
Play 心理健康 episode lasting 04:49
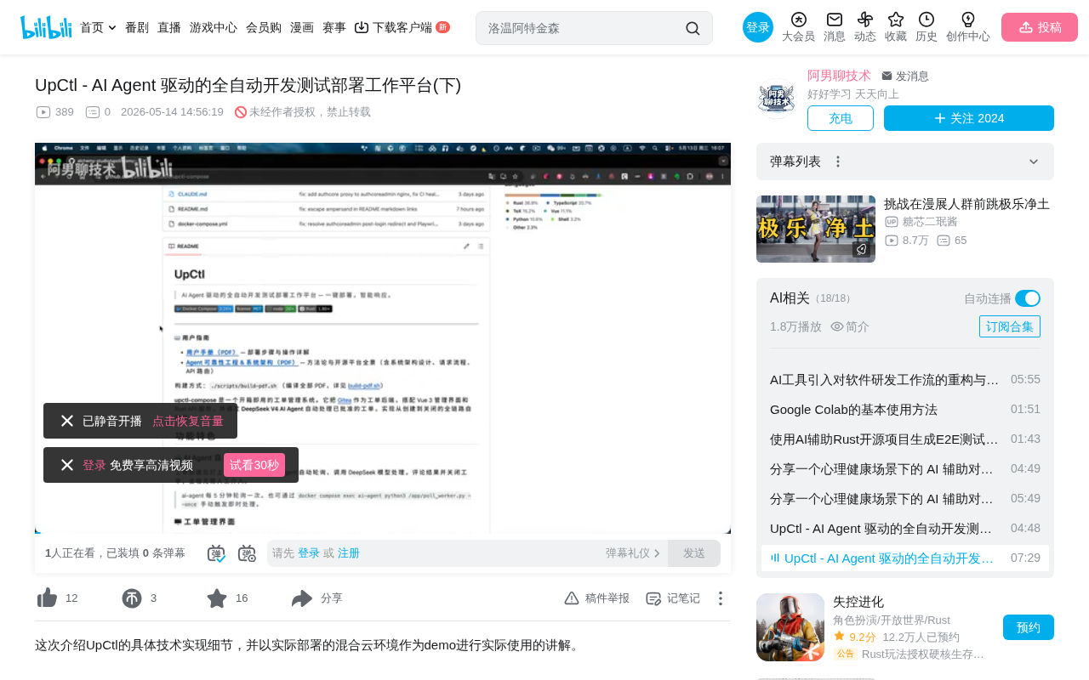[905, 468]
